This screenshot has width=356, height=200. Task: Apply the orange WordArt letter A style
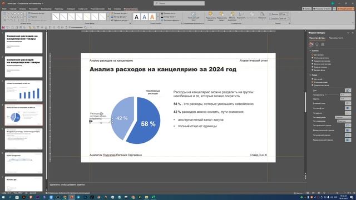pyautogui.click(x=152, y=17)
